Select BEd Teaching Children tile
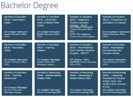Viewport: 133px width, 97px height. click(x=50, y=55)
